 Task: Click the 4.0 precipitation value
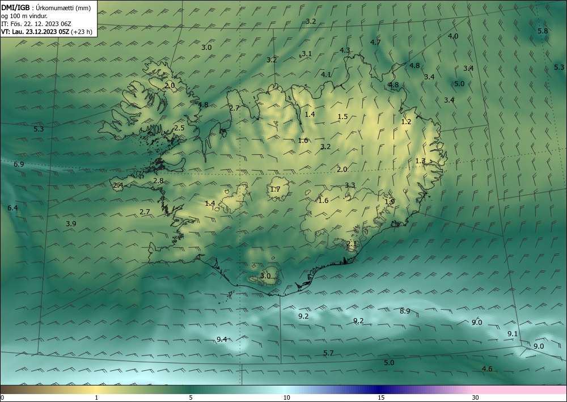453,36
